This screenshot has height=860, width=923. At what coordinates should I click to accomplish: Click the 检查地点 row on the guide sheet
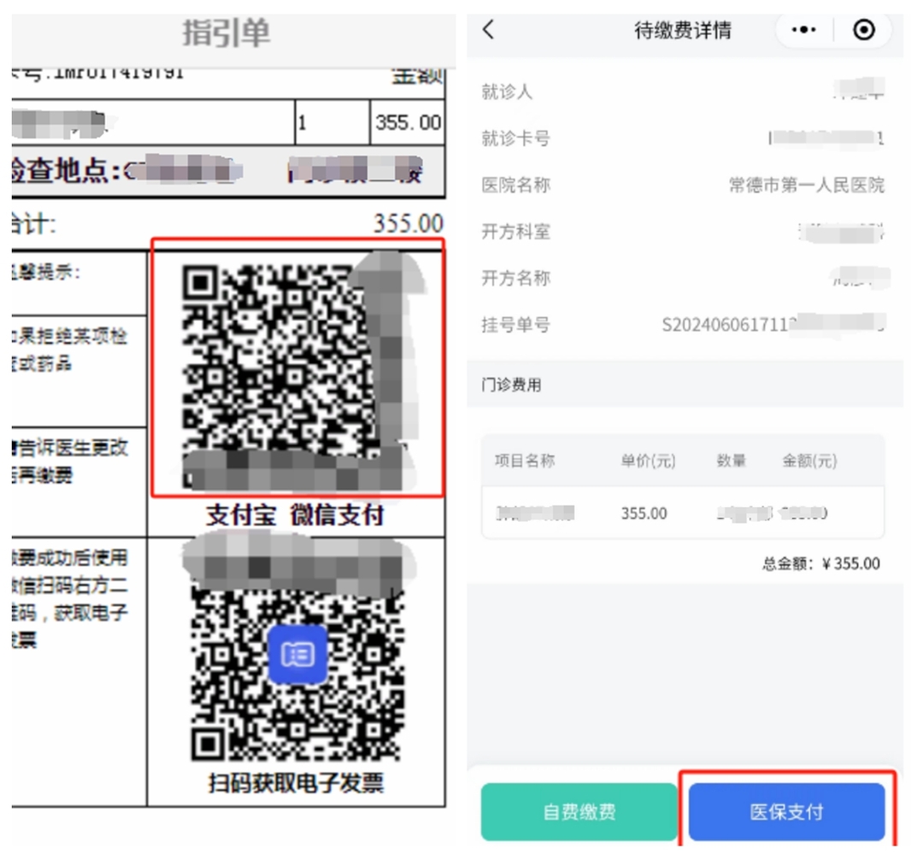(x=227, y=171)
